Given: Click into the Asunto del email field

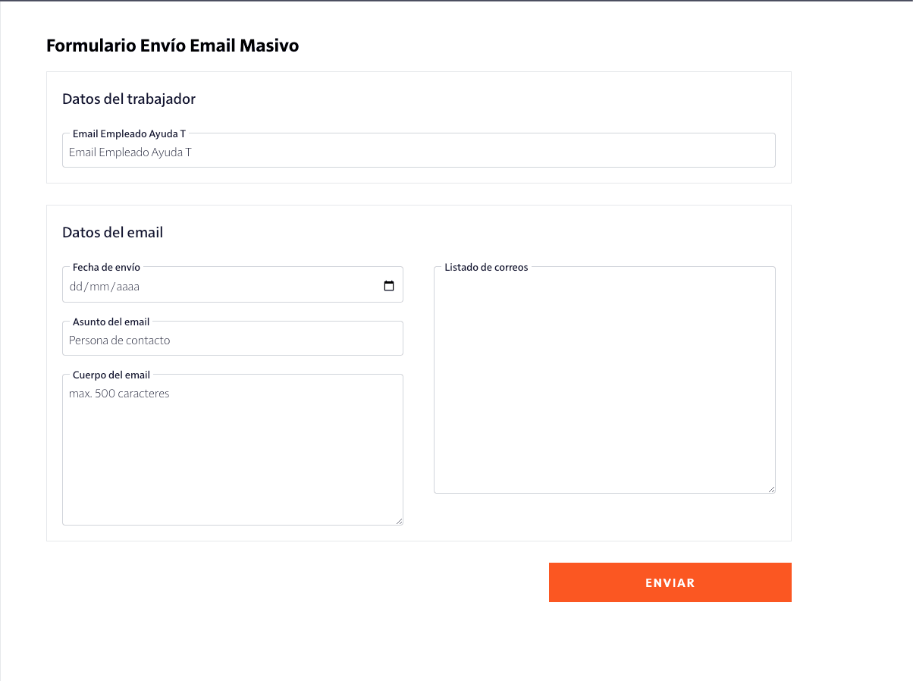Looking at the screenshot, I should tap(232, 340).
